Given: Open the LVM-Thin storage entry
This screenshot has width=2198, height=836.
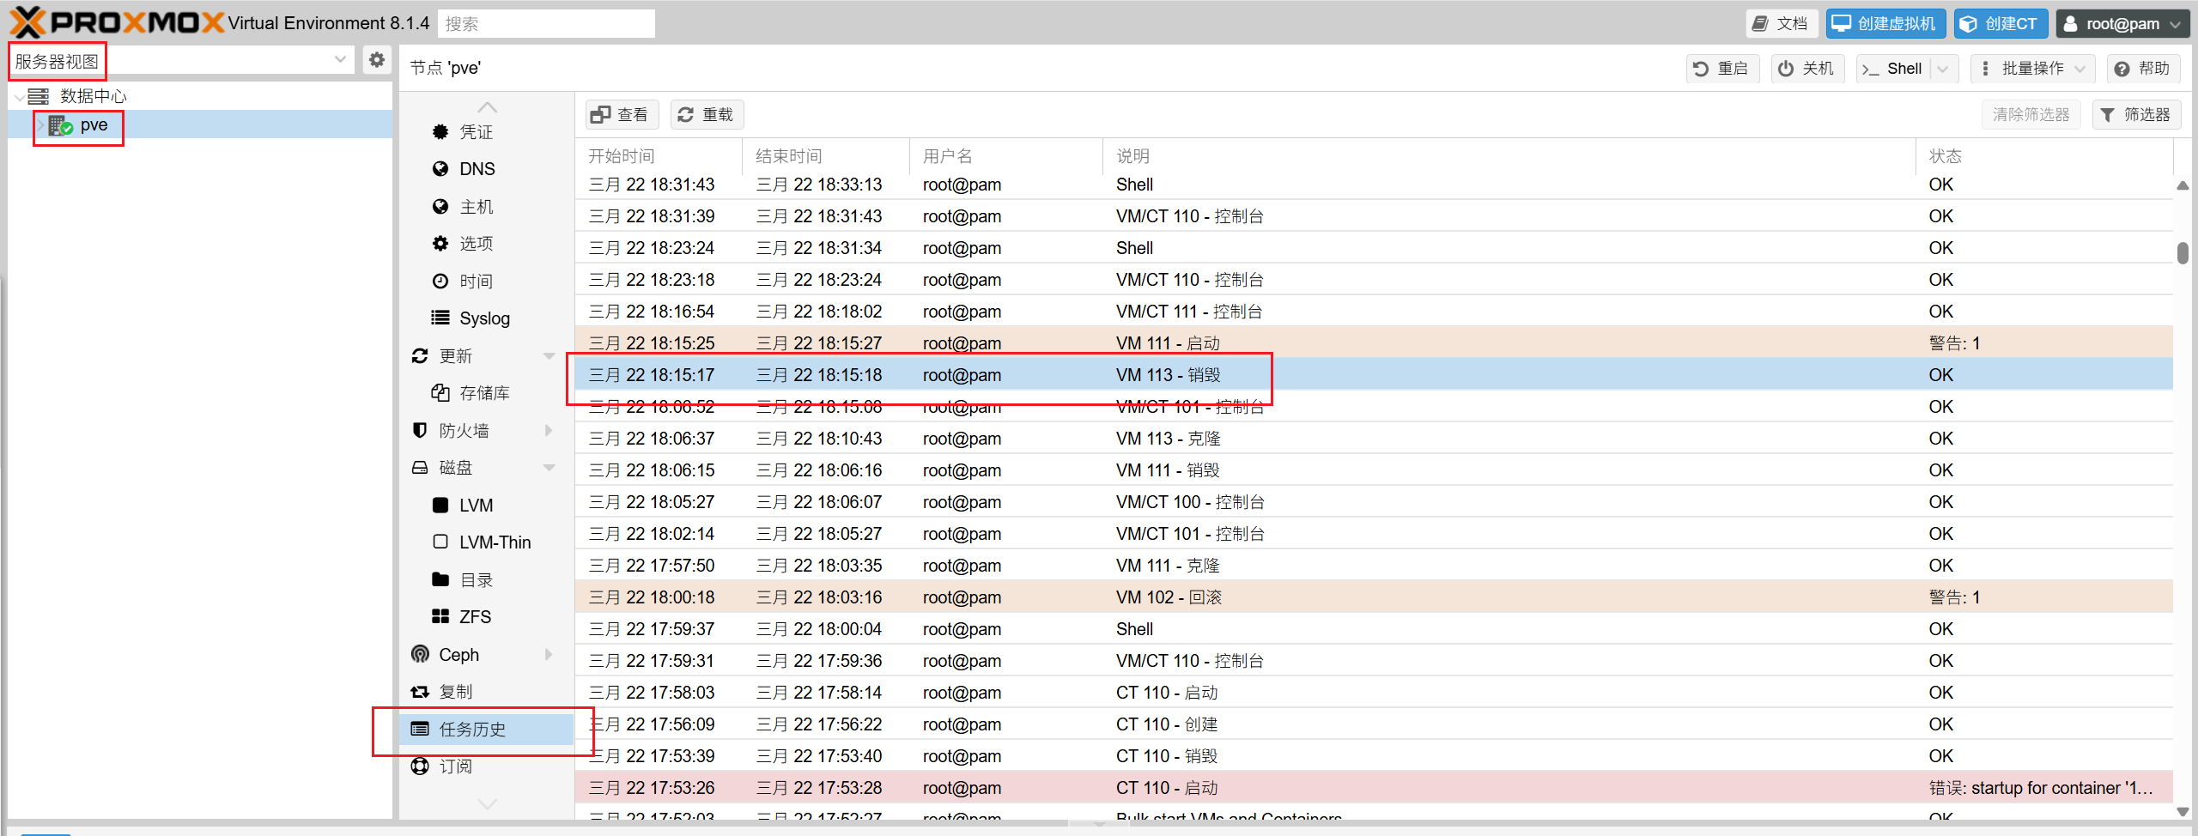Looking at the screenshot, I should [494, 542].
